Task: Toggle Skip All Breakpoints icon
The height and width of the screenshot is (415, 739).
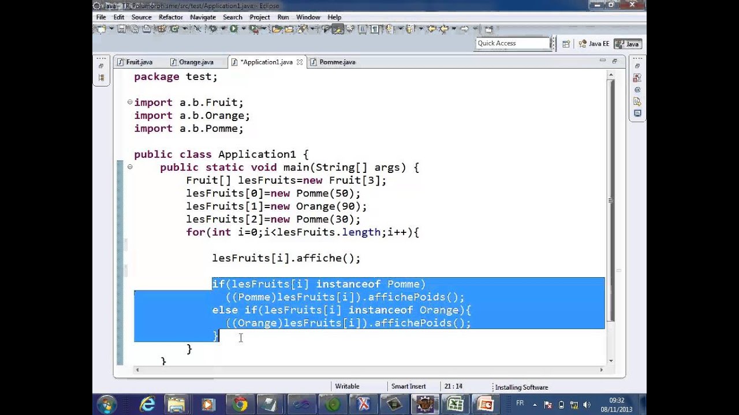Action: pos(197,29)
